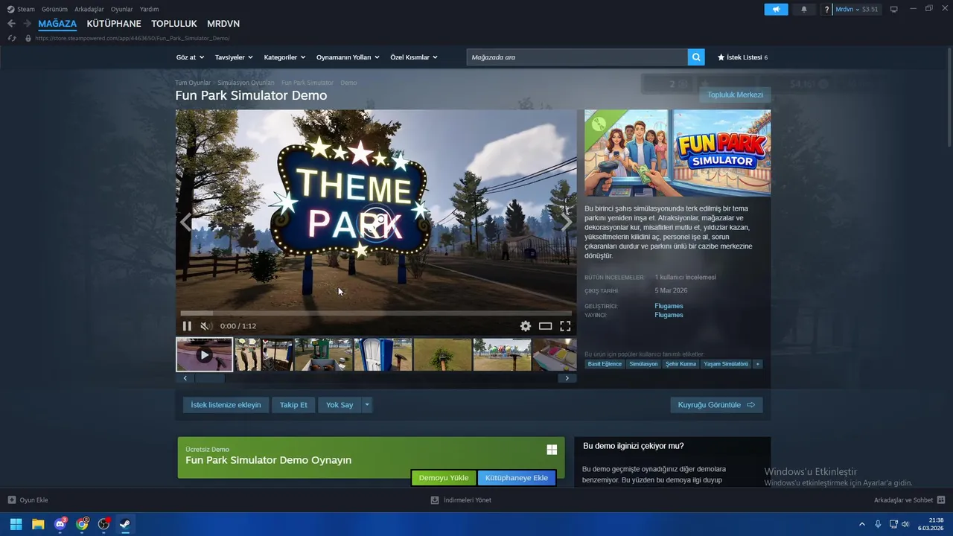Expand Oynamanın Yolları dropdown
Viewport: 953px width, 536px height.
tap(348, 57)
